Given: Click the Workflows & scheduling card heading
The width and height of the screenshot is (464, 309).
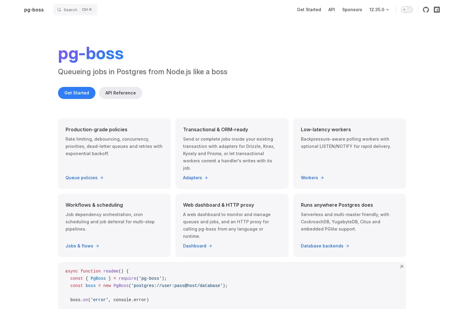Looking at the screenshot, I should pyautogui.click(x=94, y=205).
